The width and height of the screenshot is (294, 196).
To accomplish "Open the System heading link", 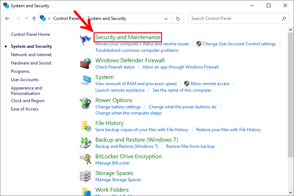I will (104, 77).
